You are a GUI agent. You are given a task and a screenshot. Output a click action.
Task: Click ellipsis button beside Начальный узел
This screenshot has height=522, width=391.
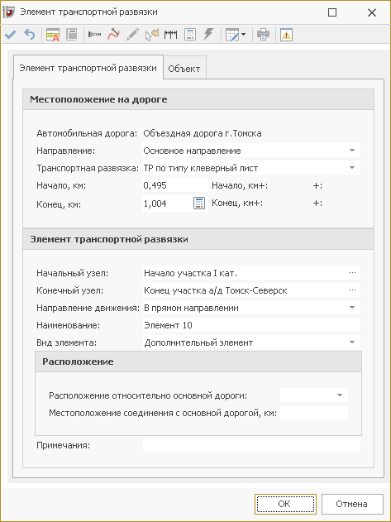tap(352, 273)
